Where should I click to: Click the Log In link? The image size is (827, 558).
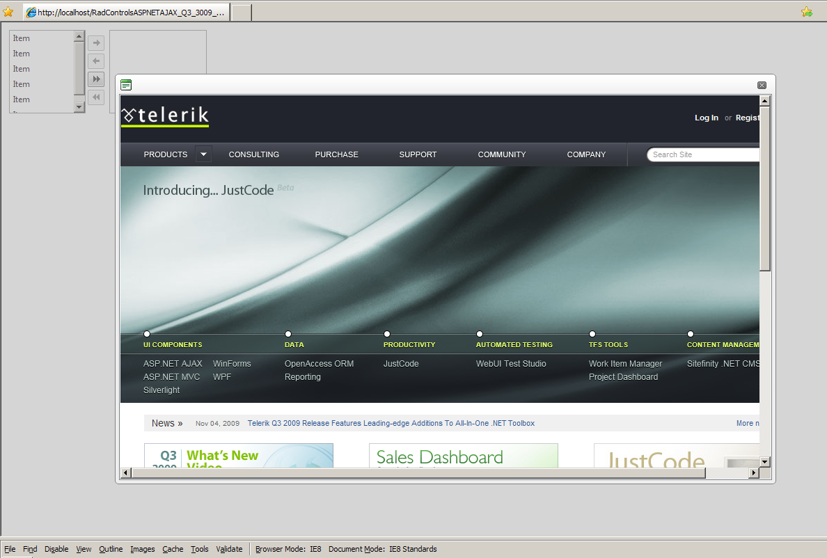tap(706, 118)
